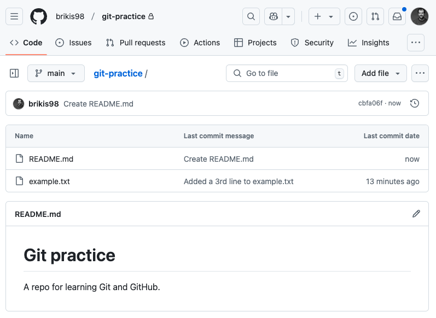
Task: Open the example.txt file
Action: (x=49, y=181)
